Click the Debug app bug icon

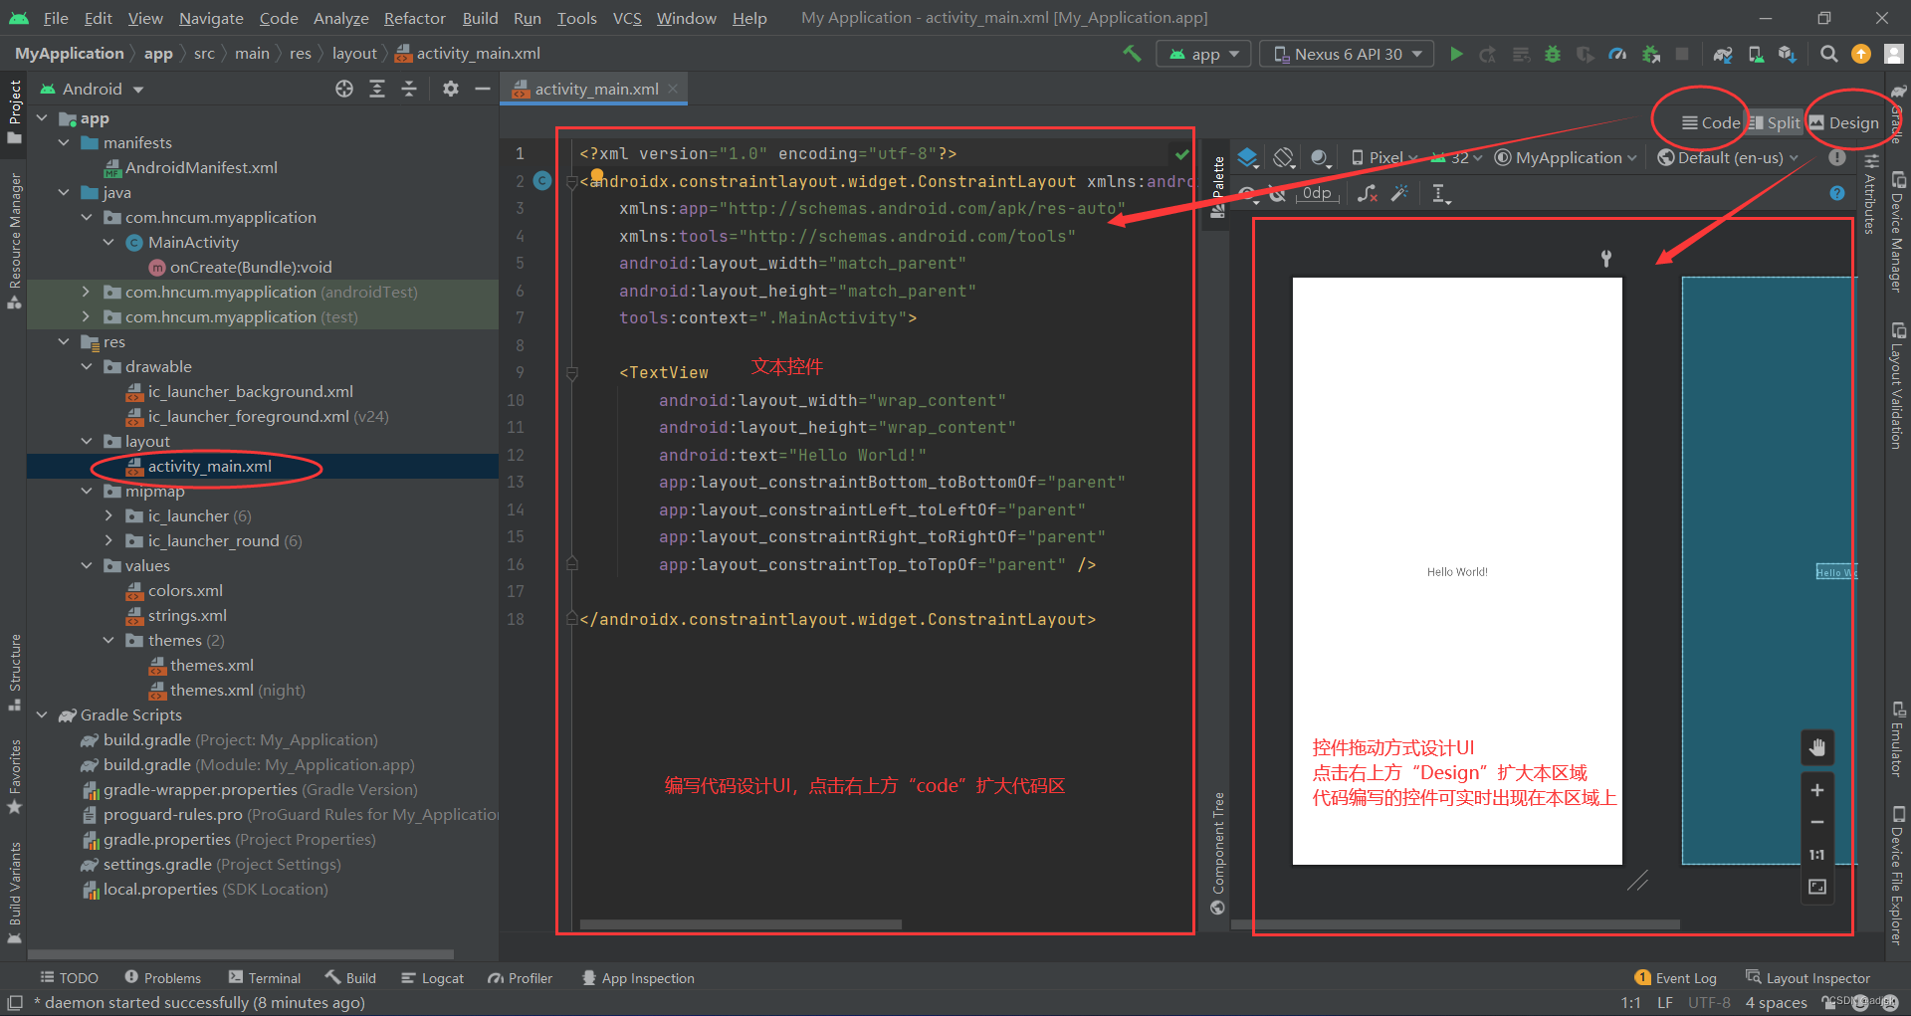pyautogui.click(x=1553, y=54)
